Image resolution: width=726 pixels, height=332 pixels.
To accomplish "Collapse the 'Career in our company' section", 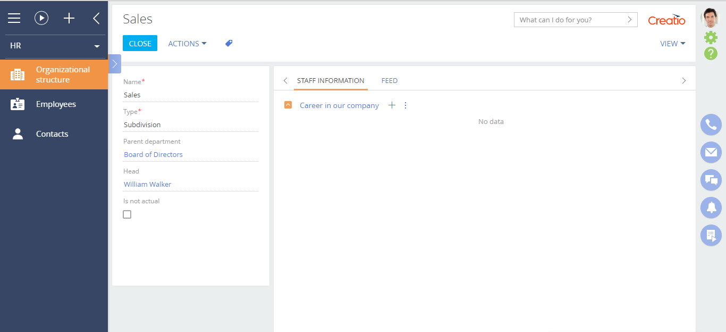I will point(288,105).
